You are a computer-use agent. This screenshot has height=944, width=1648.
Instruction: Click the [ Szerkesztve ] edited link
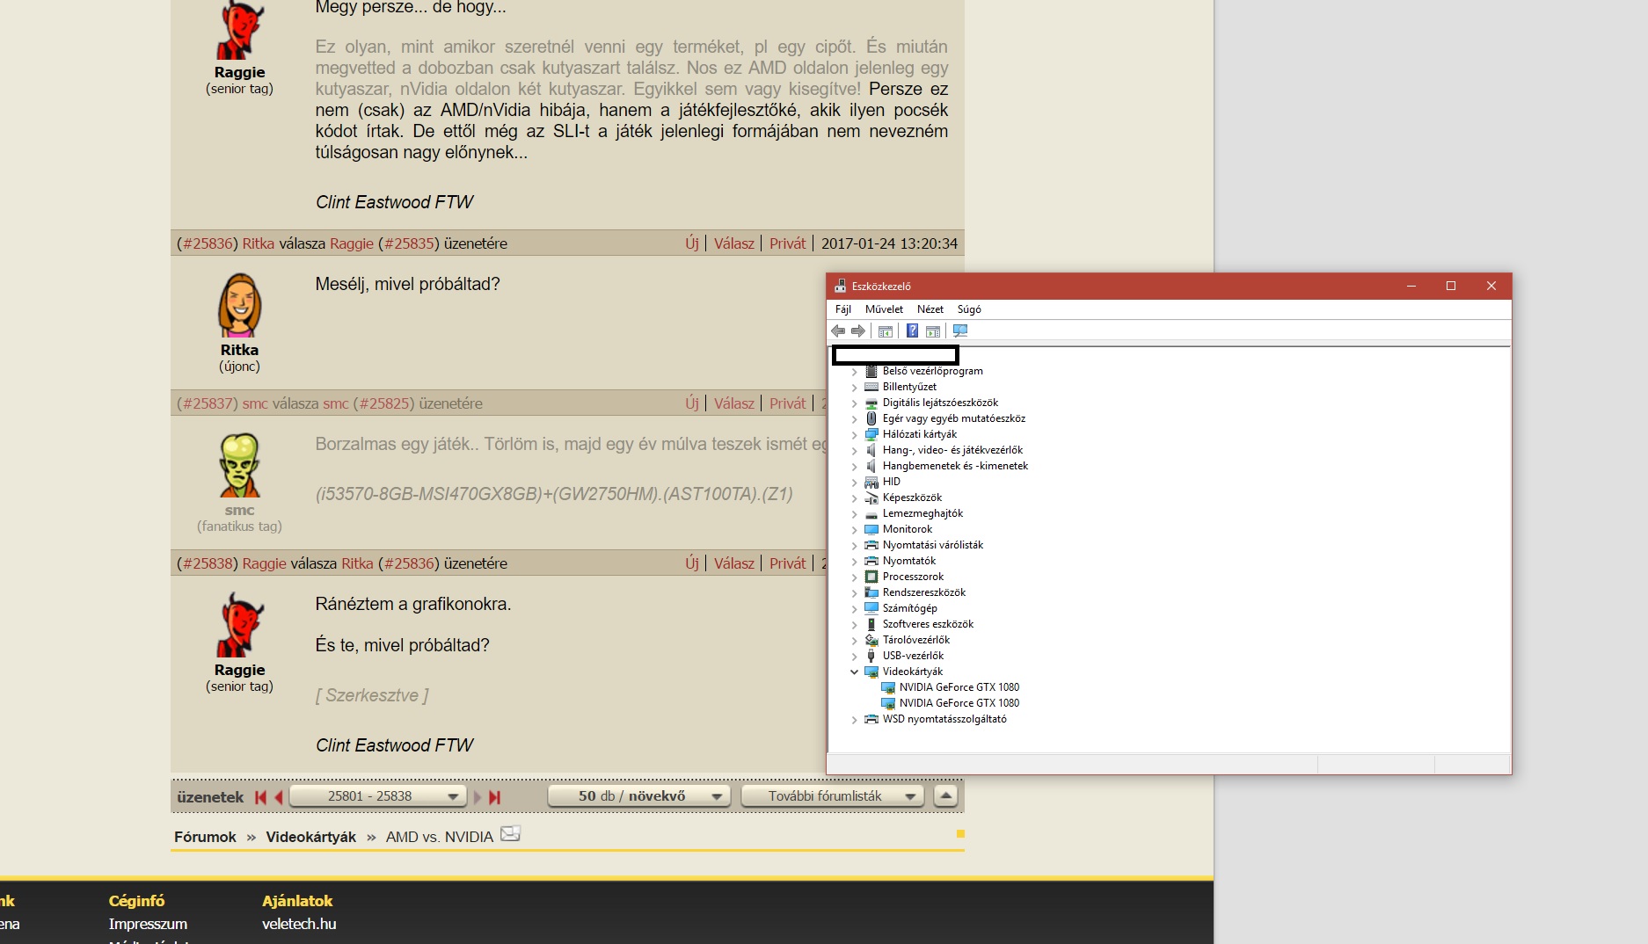pyautogui.click(x=372, y=695)
